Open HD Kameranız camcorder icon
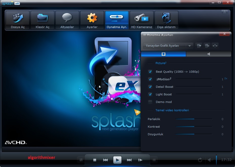The height and width of the screenshot is (167, 235). click(x=142, y=20)
